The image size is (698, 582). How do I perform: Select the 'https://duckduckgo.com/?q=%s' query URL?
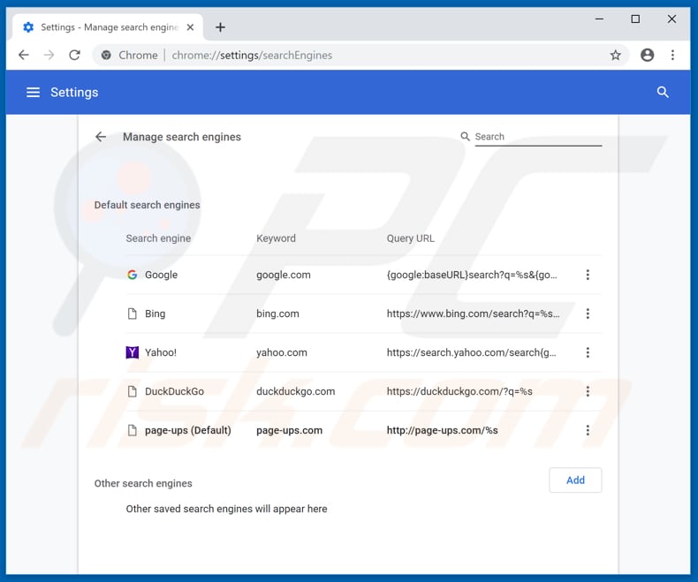(x=459, y=391)
